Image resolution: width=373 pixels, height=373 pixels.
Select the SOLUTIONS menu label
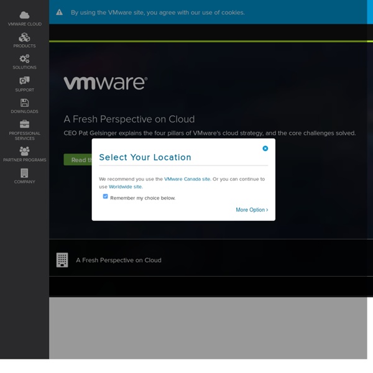24,67
